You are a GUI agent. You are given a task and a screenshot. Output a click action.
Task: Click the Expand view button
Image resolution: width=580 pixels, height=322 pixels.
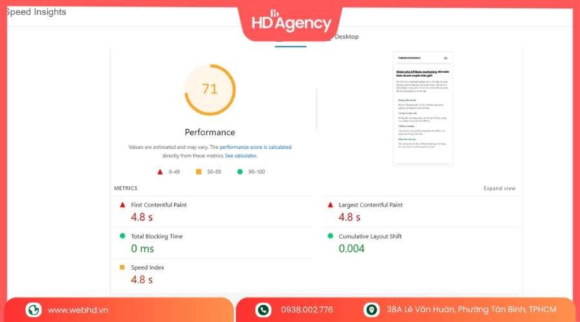(x=499, y=188)
